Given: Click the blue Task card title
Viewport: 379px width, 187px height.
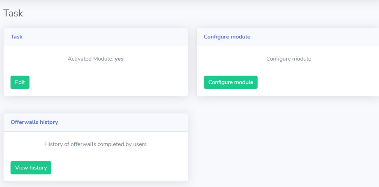Looking at the screenshot, I should point(16,37).
